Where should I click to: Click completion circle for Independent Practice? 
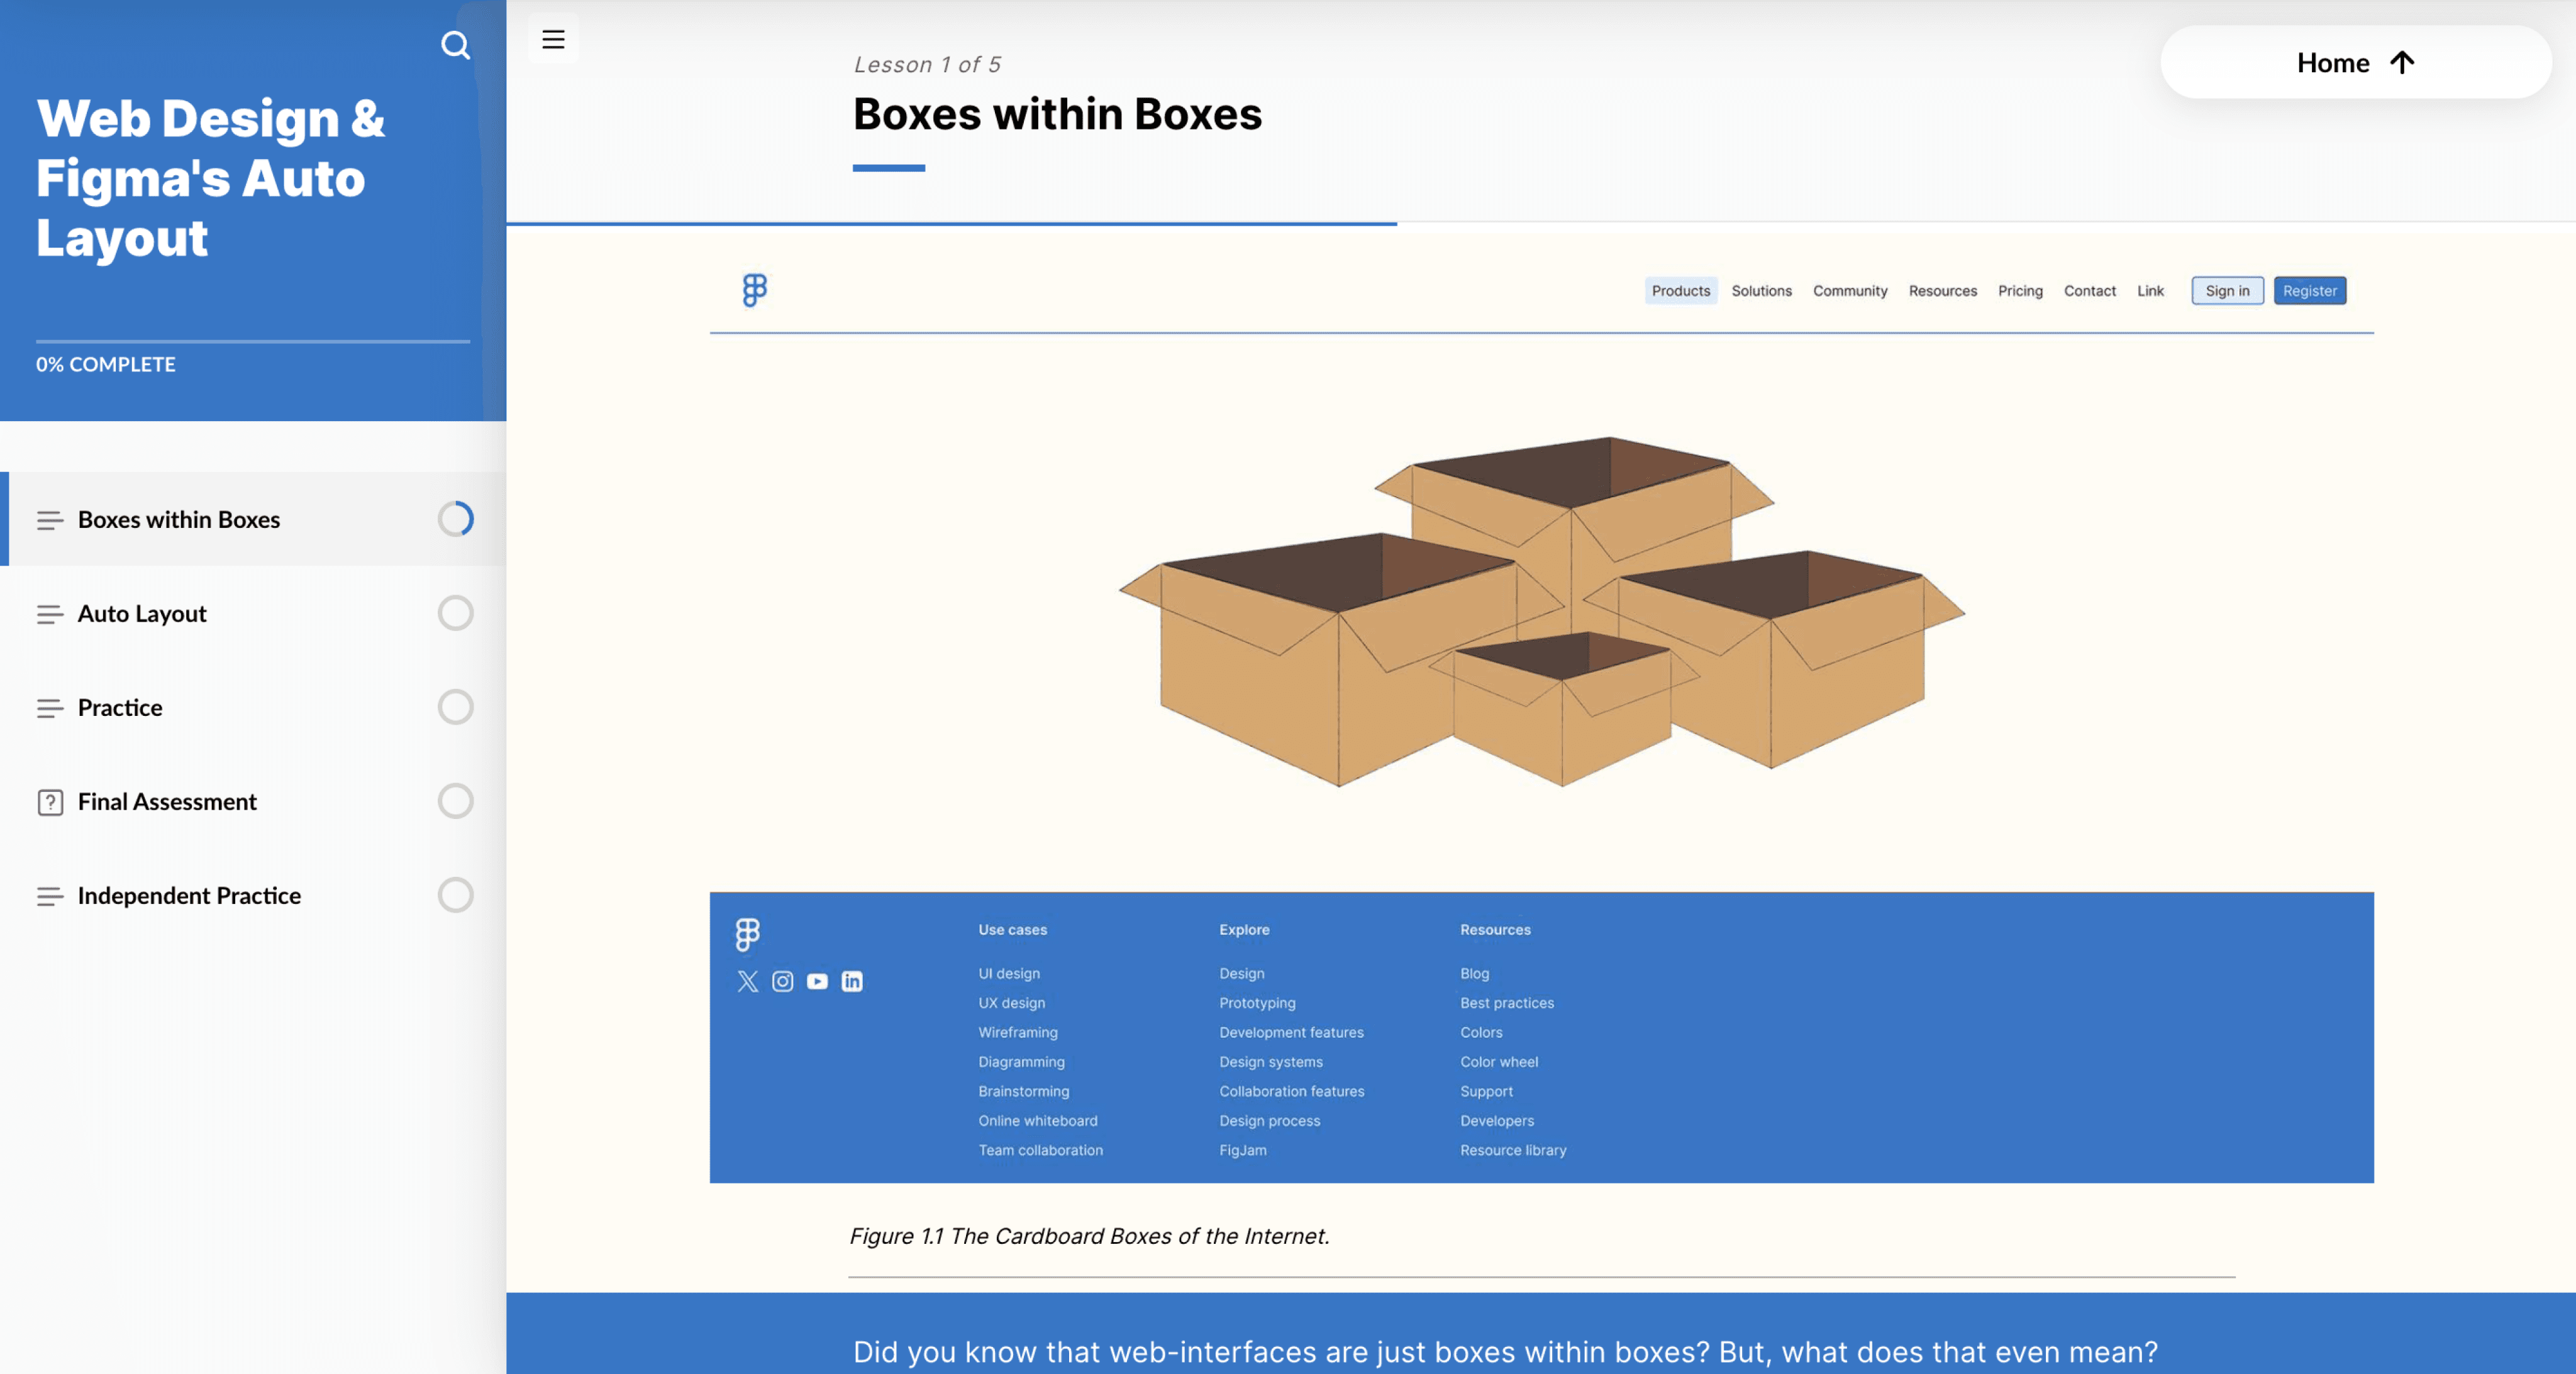[x=455, y=895]
